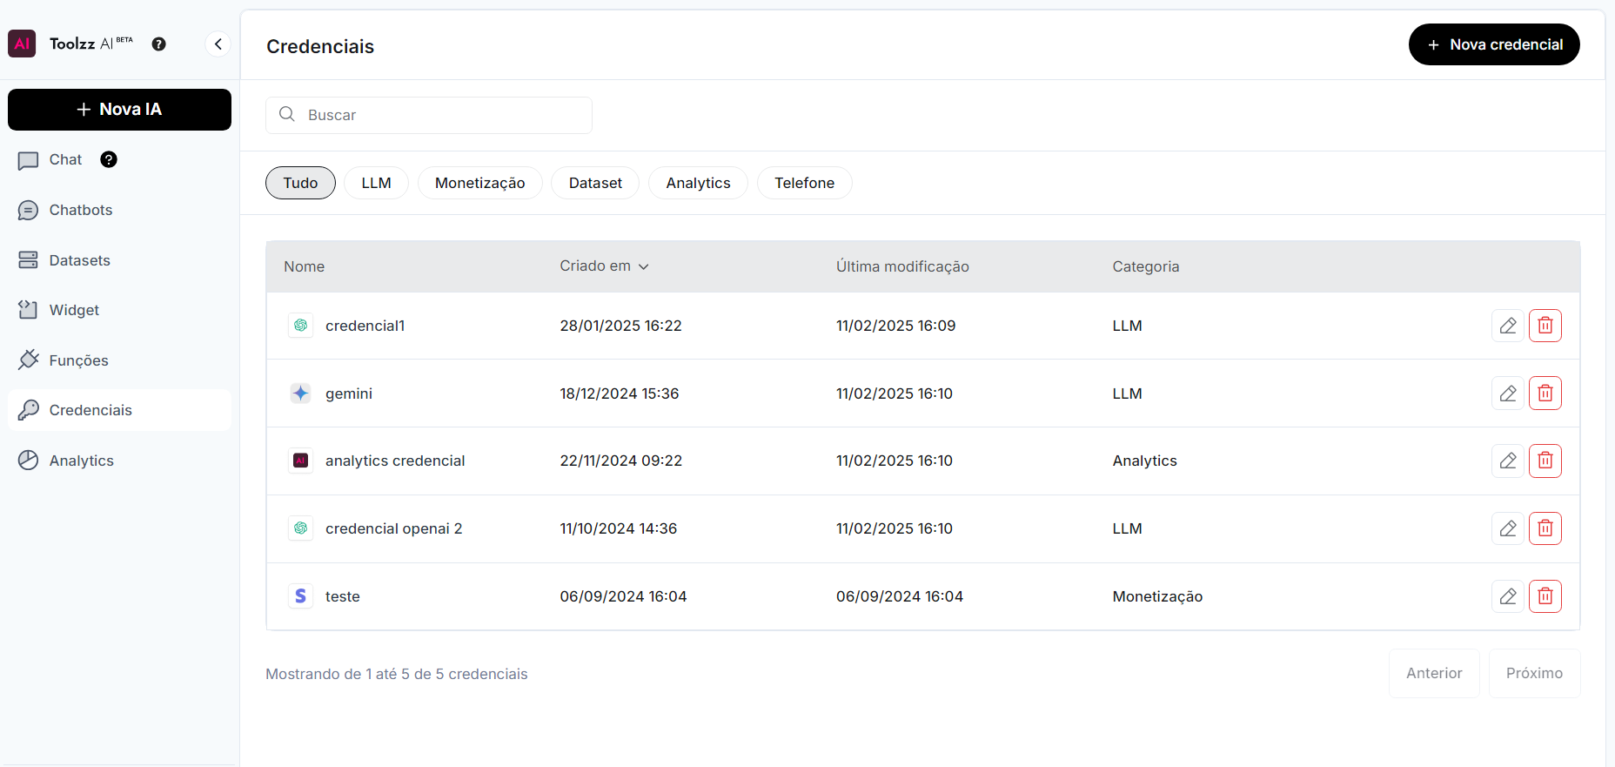
Task: Open Analytics in the sidebar
Action: click(x=119, y=461)
